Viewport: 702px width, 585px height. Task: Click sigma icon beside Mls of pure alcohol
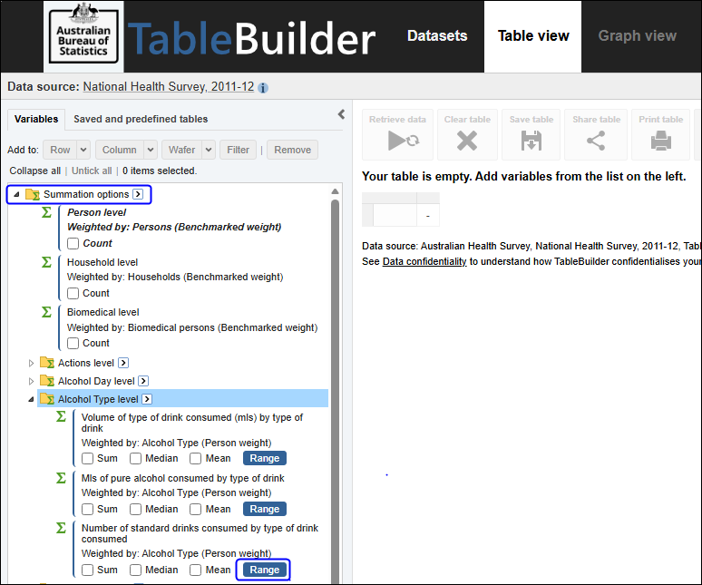[x=61, y=478]
